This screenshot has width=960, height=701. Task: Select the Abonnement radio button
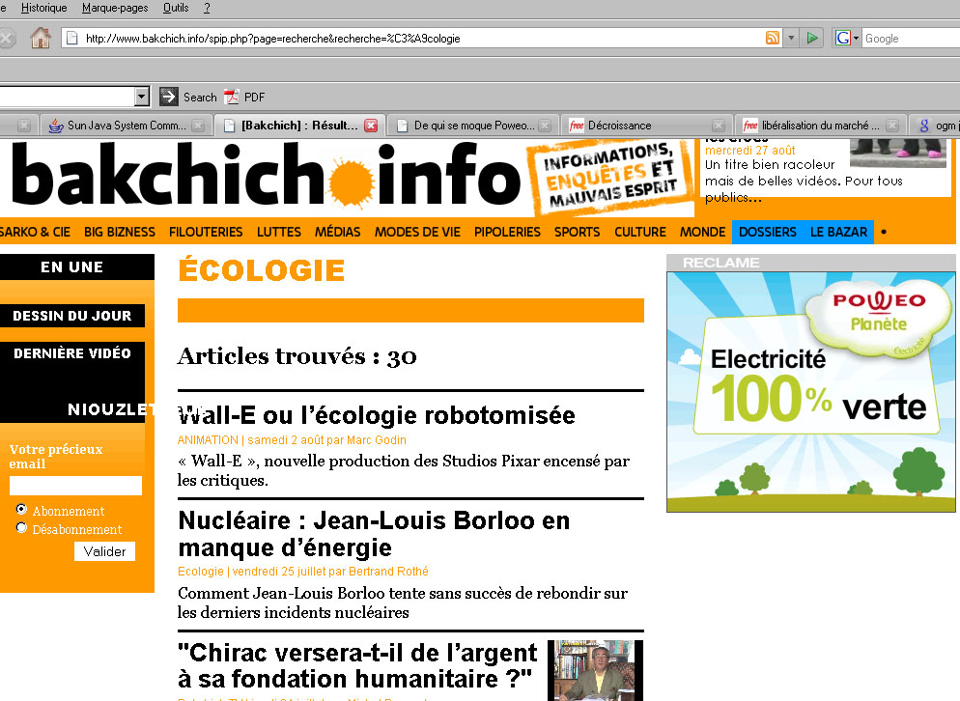[x=21, y=510]
